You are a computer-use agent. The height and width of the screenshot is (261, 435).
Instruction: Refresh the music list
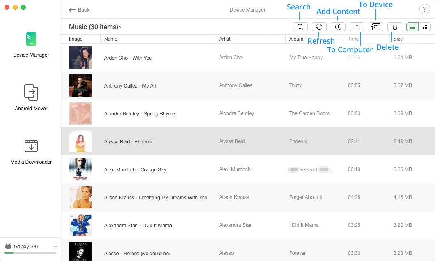coord(319,27)
